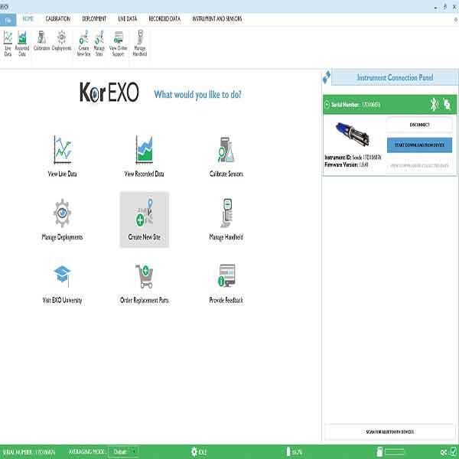Screen dimensions: 459x459
Task: Switch to the Calibration ribbon tab
Action: 58,18
